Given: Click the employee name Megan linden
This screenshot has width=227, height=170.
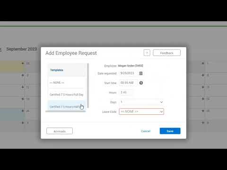Looking at the screenshot, I should click(131, 66).
